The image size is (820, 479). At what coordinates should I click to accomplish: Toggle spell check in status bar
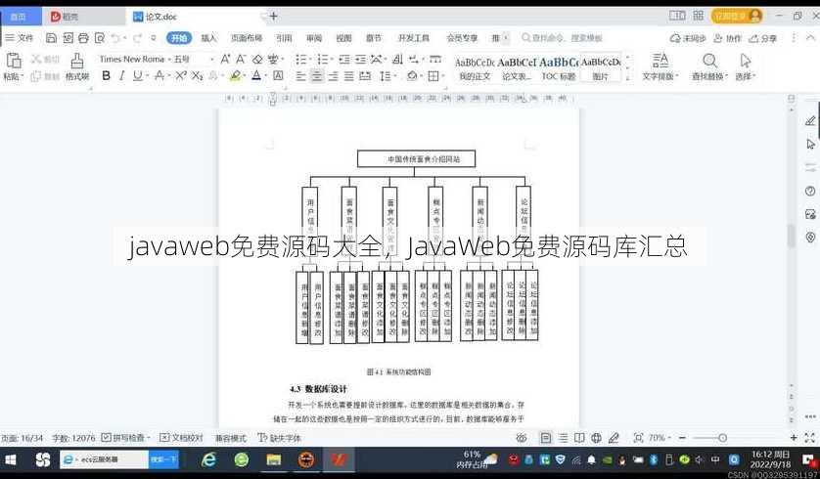click(x=125, y=438)
